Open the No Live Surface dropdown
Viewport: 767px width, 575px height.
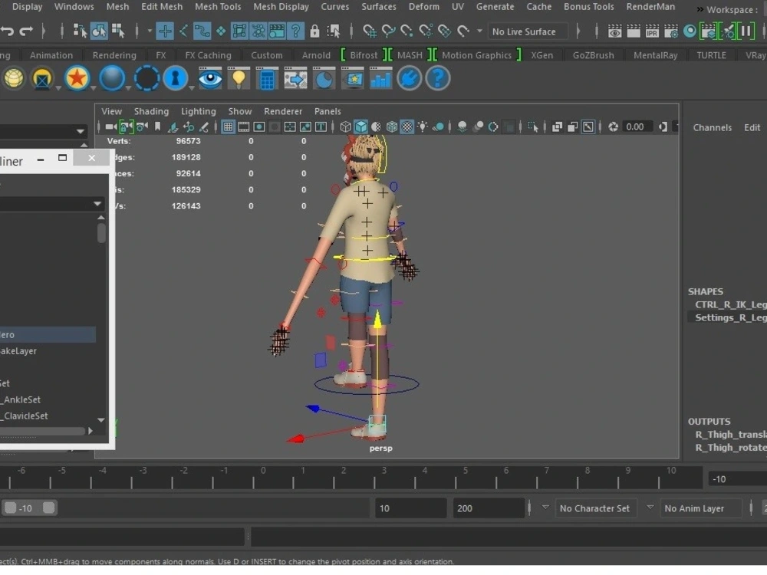[528, 31]
